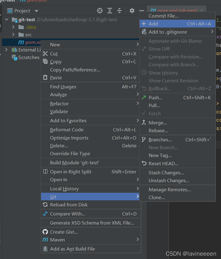Open the Analyze submenu

click(x=90, y=95)
